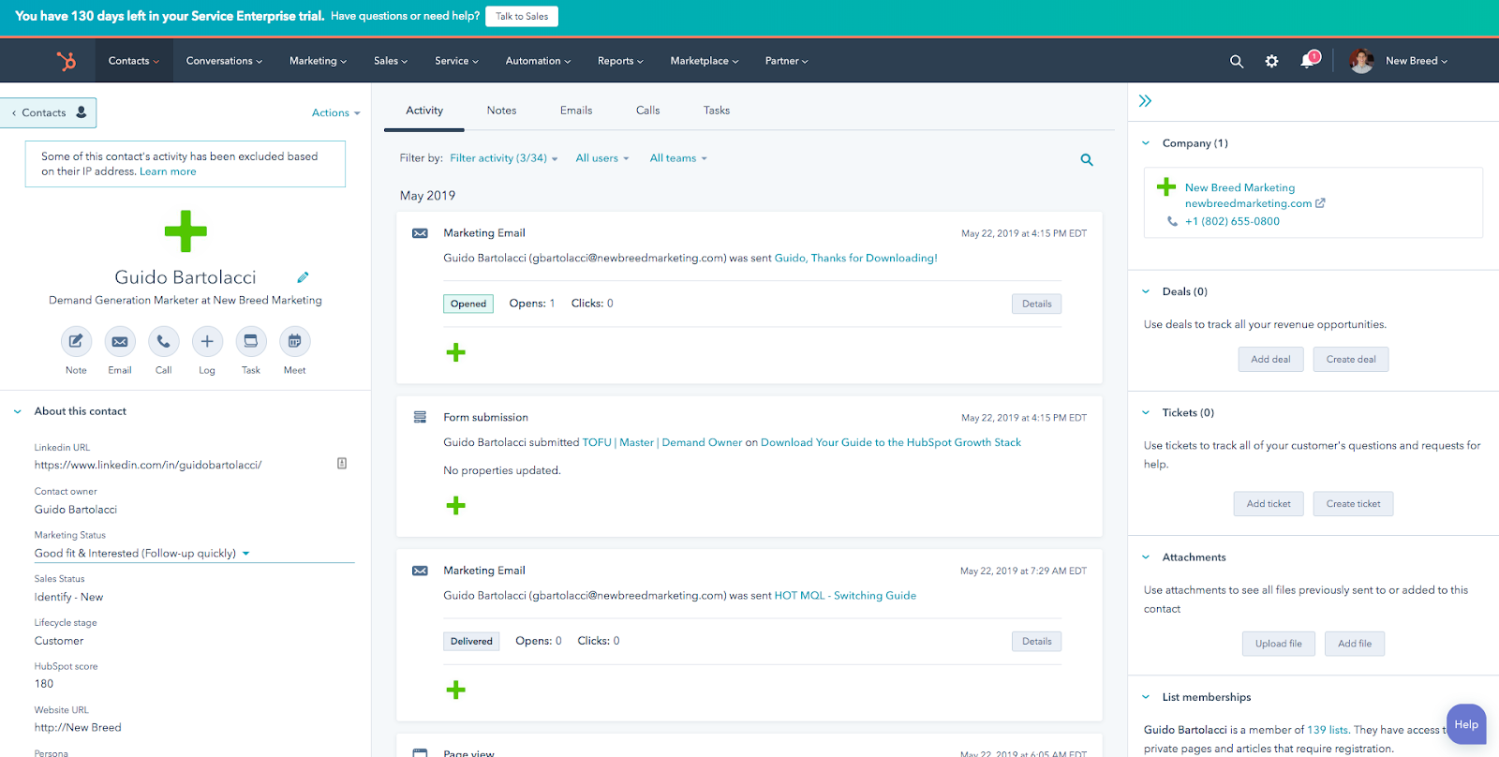1499x757 pixels.
Task: Open the search magnifier in top navigation
Action: point(1237,61)
